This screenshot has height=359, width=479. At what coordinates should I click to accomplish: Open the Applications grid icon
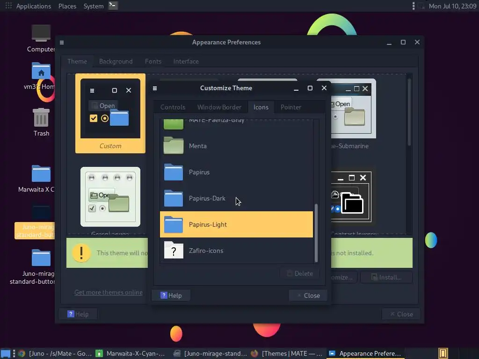click(x=8, y=6)
